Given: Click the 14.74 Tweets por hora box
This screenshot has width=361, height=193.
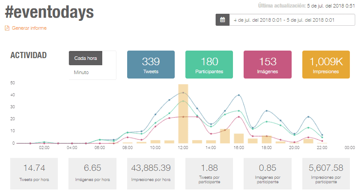Looking at the screenshot, I should (x=34, y=173).
